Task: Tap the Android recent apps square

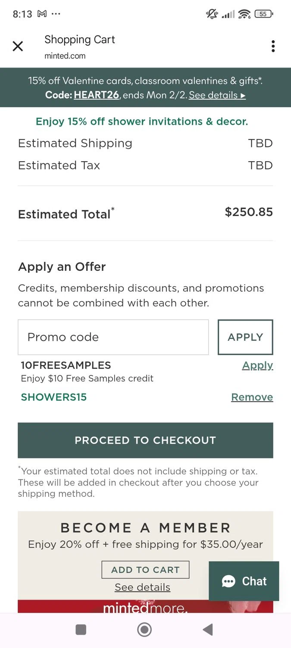Action: click(81, 630)
